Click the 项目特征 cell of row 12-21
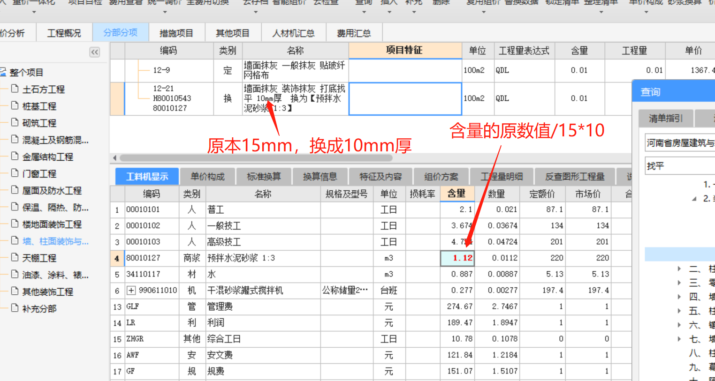715x381 pixels. tap(405, 98)
